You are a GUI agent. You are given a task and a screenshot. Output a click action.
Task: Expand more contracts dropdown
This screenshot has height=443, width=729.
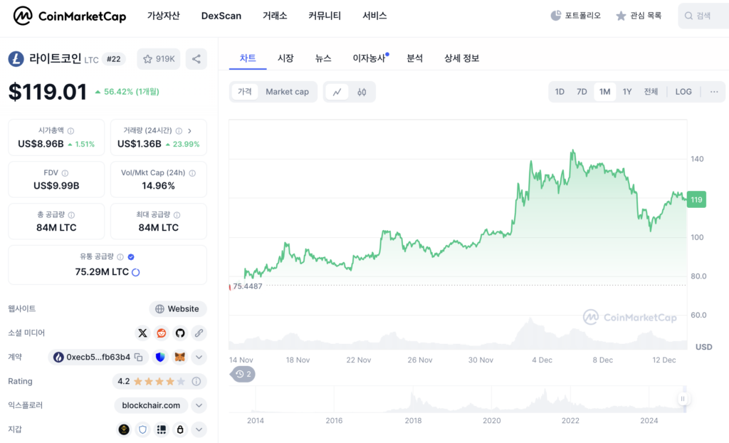pos(199,358)
